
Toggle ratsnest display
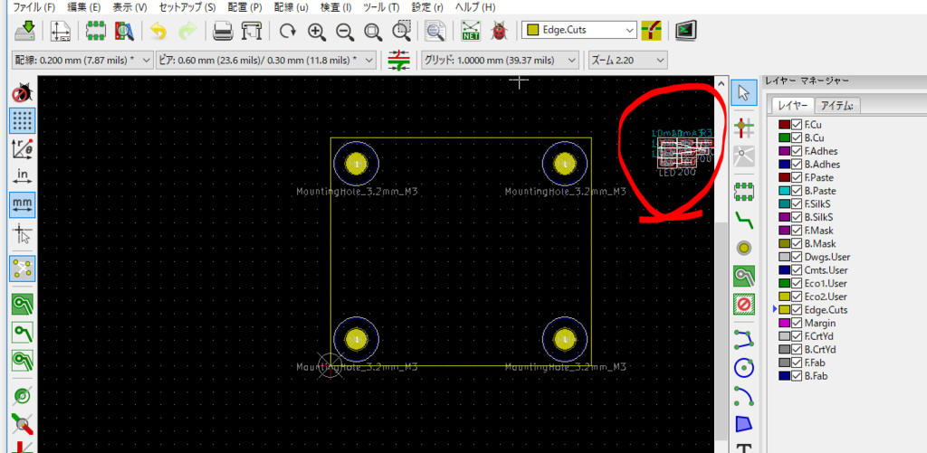[23, 269]
